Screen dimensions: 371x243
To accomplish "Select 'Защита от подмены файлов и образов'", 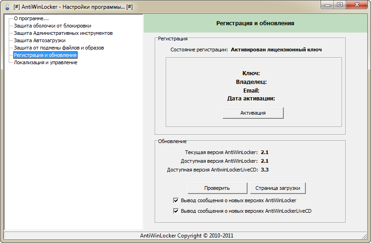I will [x=59, y=48].
